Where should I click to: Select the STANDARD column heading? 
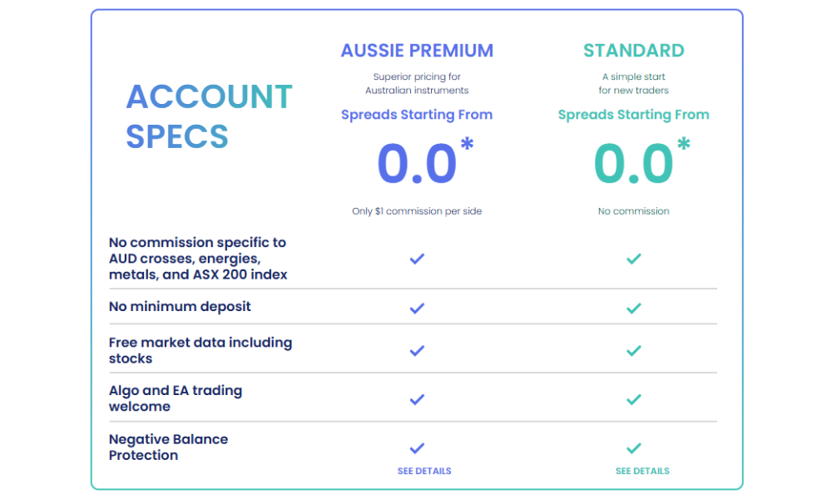(x=634, y=51)
